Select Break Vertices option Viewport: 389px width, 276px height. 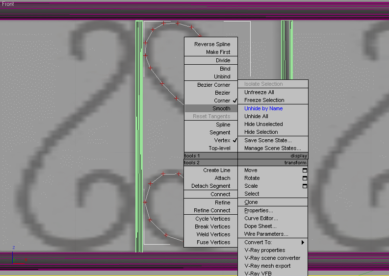212,226
